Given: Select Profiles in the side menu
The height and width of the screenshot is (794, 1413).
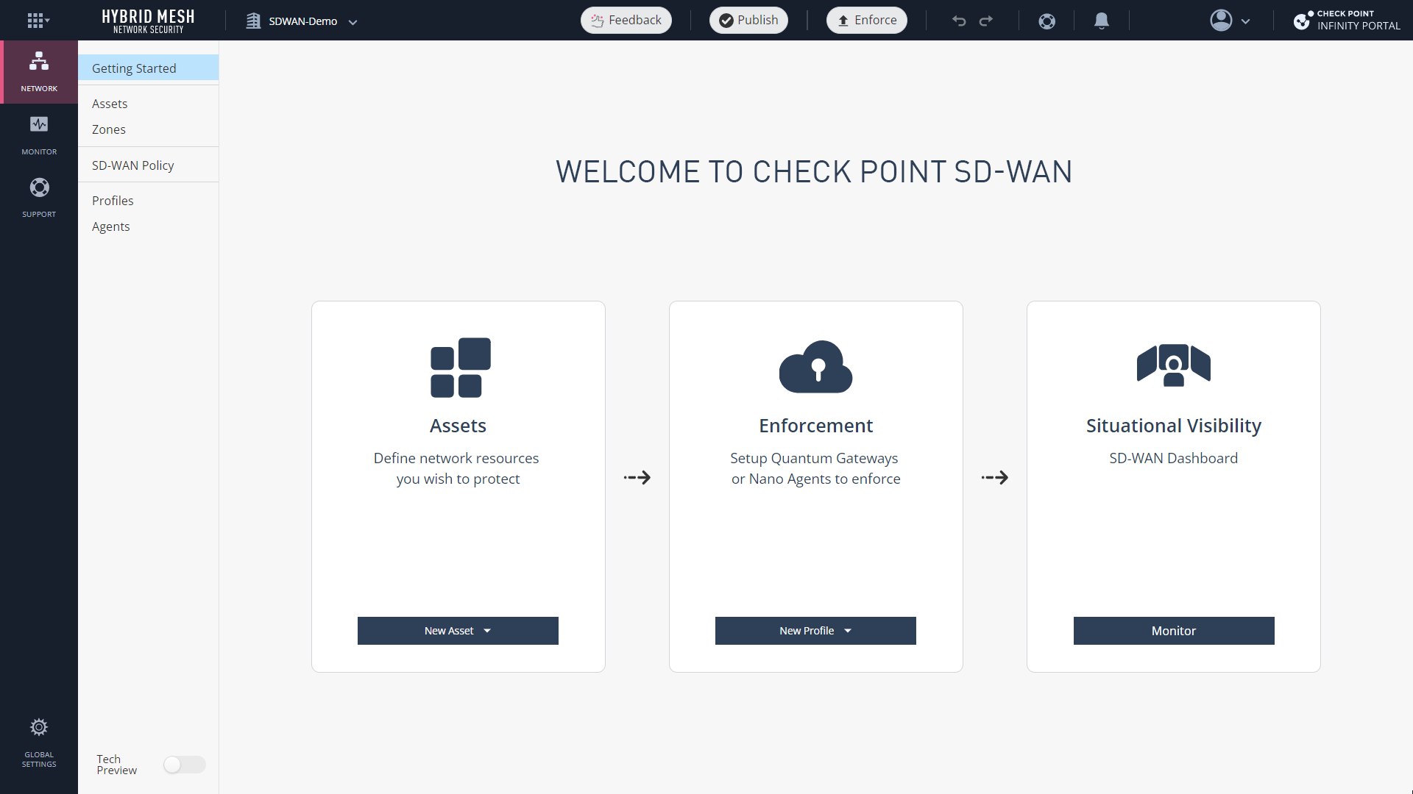Looking at the screenshot, I should click(148, 201).
